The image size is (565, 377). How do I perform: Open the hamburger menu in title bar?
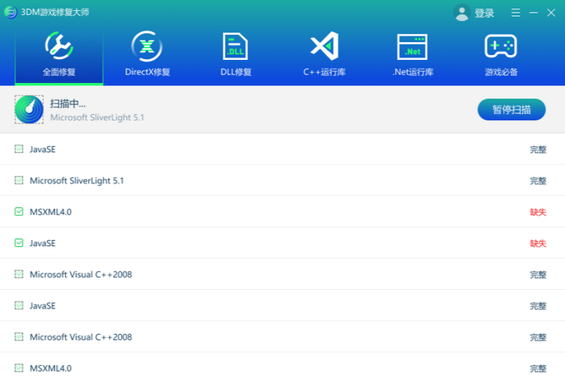pos(516,13)
